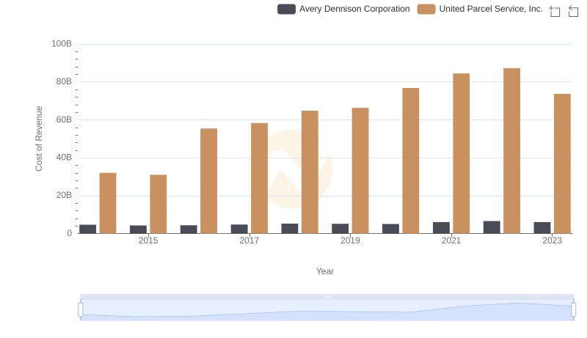The image size is (587, 338).
Task: Click the Cost of Revenue axis title
Action: pyautogui.click(x=39, y=139)
